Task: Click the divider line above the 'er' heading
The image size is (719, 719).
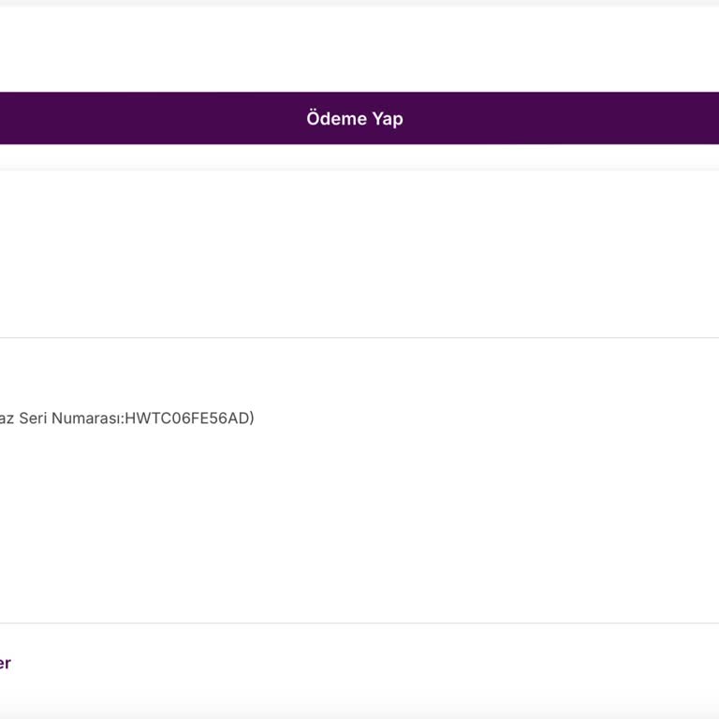Action: (x=359, y=624)
